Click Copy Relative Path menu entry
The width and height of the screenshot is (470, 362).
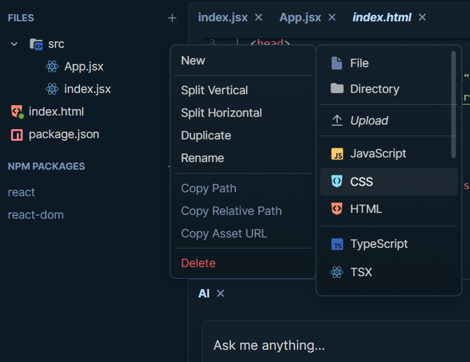243,211
